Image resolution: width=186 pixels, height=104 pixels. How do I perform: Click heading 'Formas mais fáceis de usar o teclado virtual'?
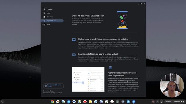click(98, 54)
